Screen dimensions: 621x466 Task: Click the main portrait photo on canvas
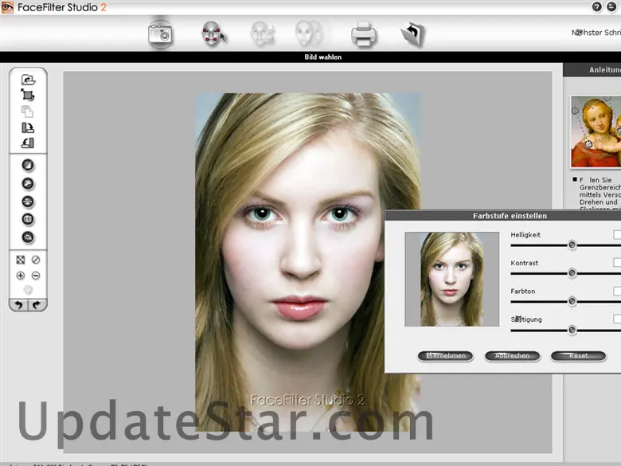pos(308,262)
